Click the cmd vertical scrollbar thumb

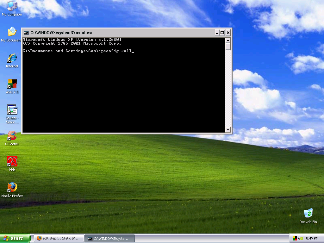point(228,47)
